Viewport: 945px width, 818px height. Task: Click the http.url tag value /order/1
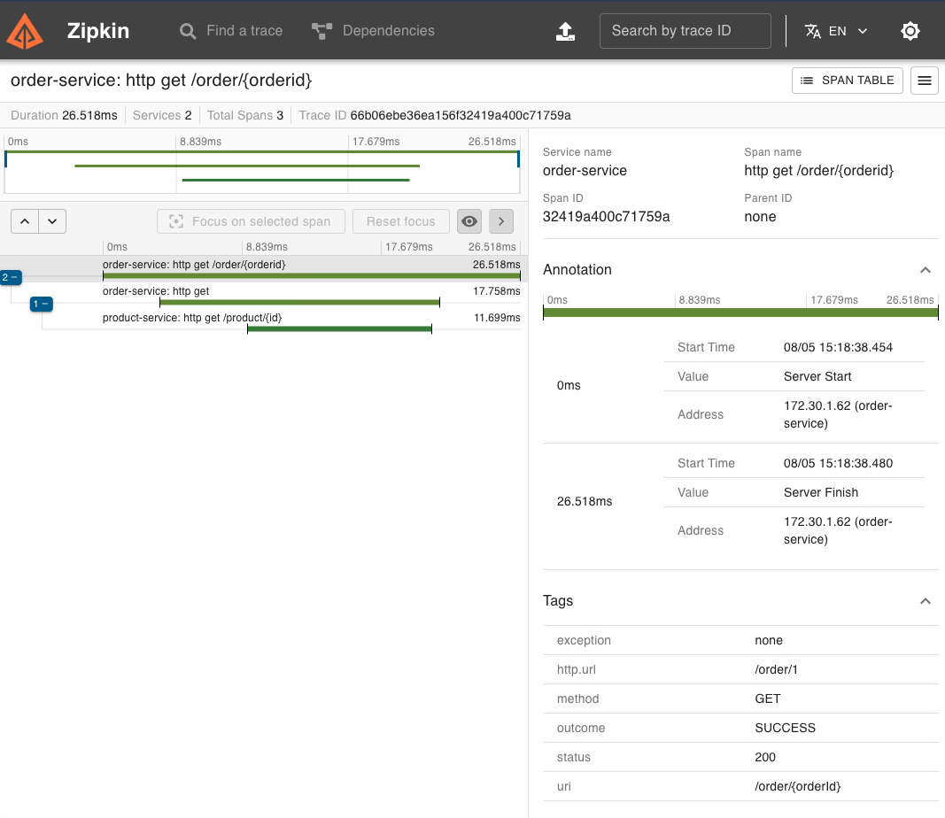pyautogui.click(x=776, y=670)
